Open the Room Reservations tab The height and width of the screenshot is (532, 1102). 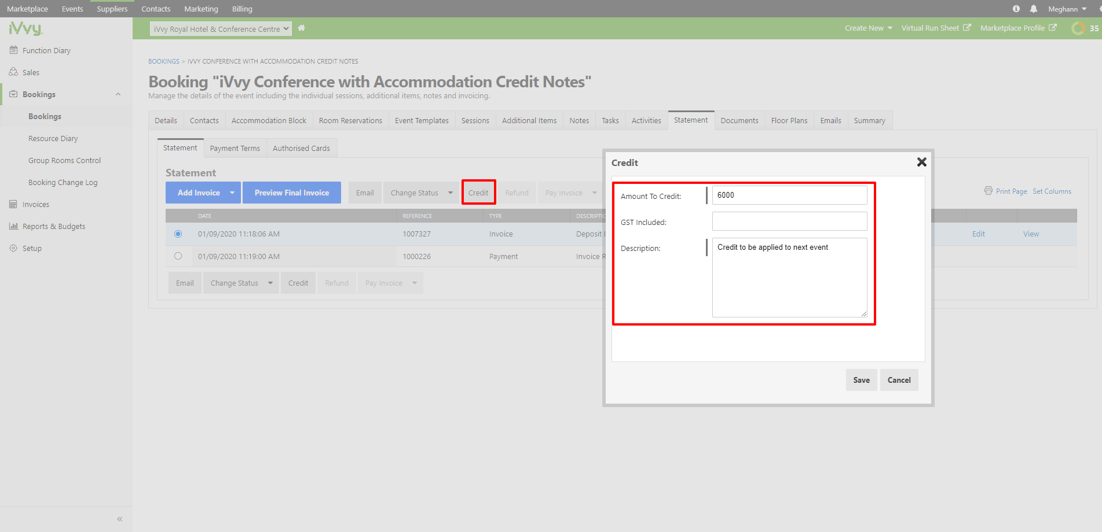(x=350, y=120)
